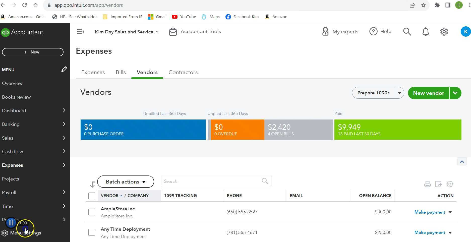Print the vendor list
Viewport: 471px width, 242px height.
click(x=427, y=184)
